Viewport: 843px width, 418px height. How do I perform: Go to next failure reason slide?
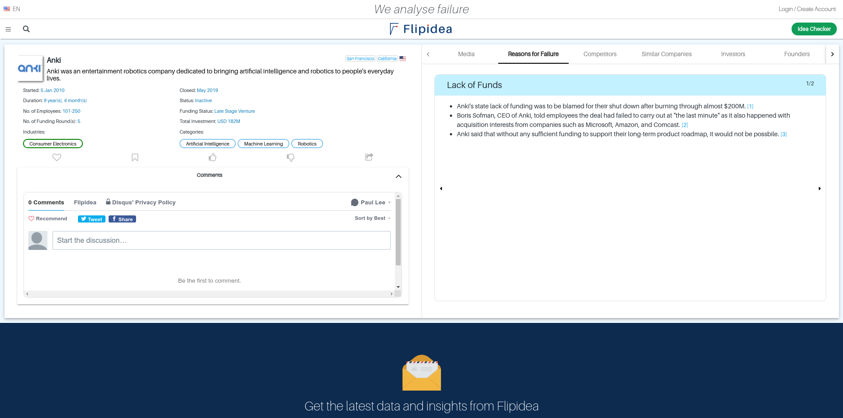[x=820, y=188]
